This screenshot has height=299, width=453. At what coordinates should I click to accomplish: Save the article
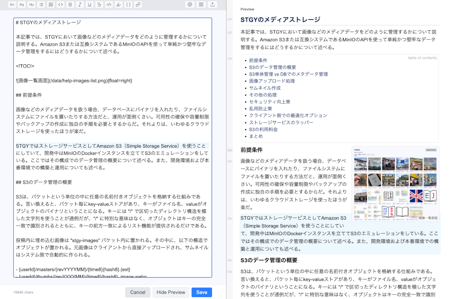(x=202, y=292)
